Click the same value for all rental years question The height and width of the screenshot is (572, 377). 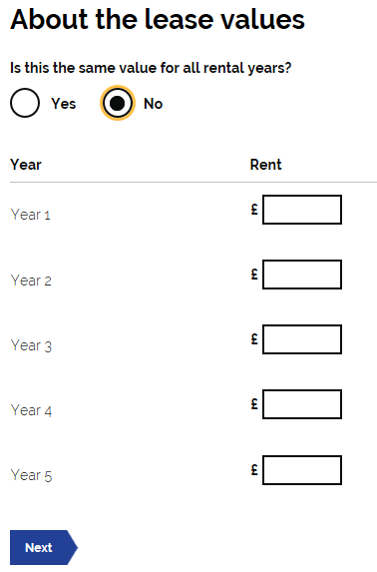pyautogui.click(x=151, y=68)
